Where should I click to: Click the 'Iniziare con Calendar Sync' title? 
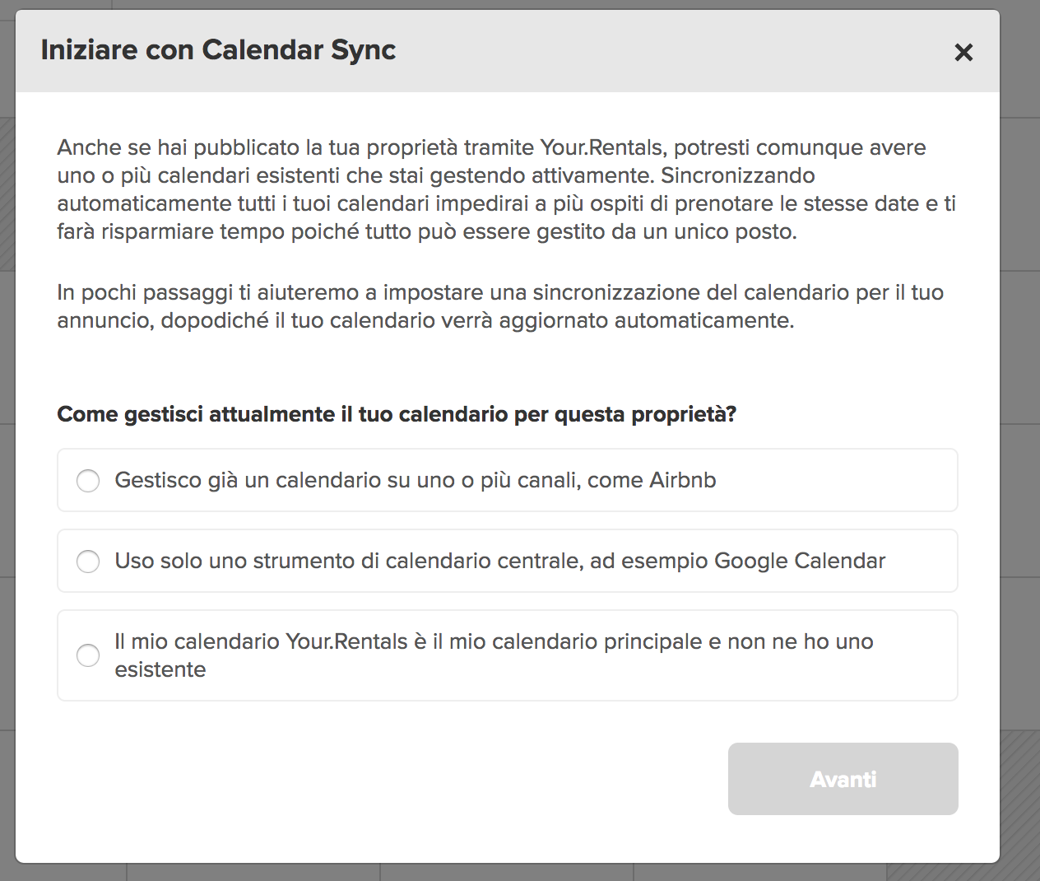[218, 50]
